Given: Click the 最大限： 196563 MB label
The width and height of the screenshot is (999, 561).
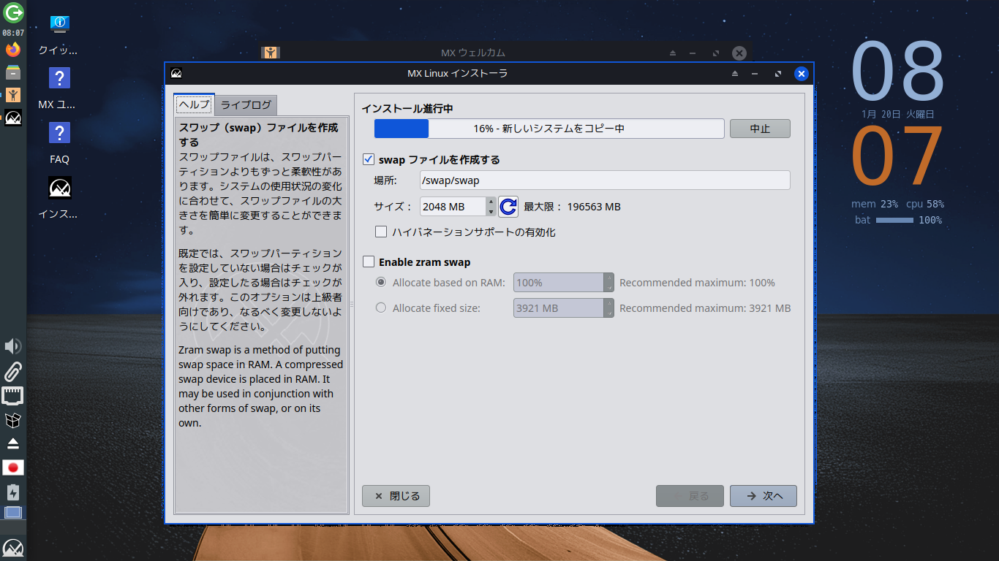Looking at the screenshot, I should (572, 207).
